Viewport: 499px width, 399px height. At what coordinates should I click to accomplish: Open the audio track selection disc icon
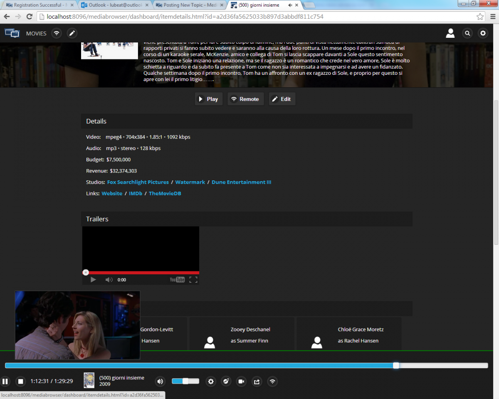tap(226, 381)
